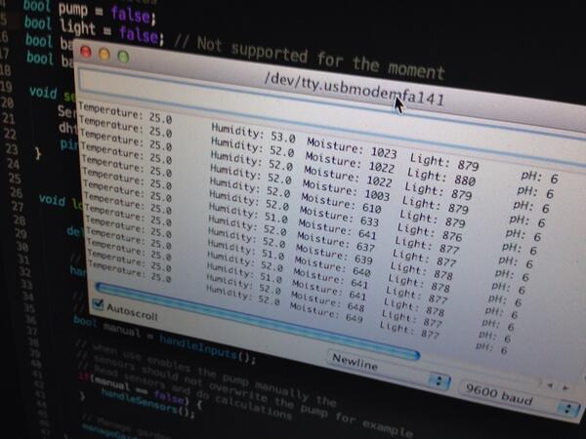Click handleSensors() call in the code editor
586x439 pixels.
148,405
